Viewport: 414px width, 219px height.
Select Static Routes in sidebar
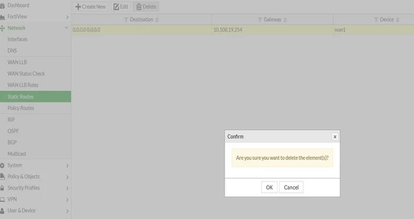(35, 97)
